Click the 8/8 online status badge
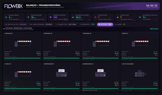162x95 pixels. (154, 29)
